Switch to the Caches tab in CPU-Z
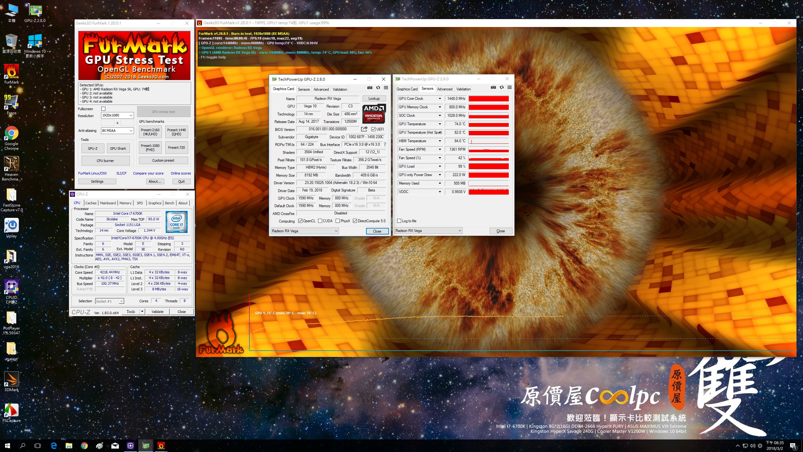This screenshot has width=803, height=452. click(91, 203)
